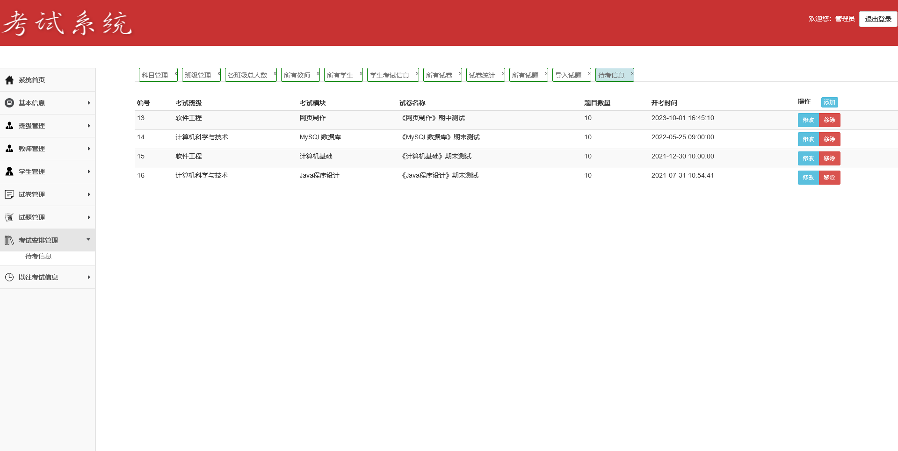898x451 pixels.
Task: Click the 考试安排管理 books icon
Action: tap(9, 240)
